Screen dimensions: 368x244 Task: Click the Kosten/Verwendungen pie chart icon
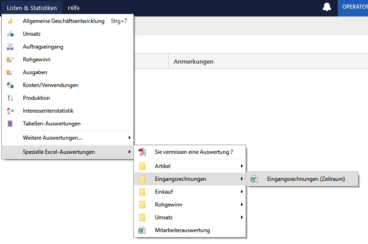10,85
